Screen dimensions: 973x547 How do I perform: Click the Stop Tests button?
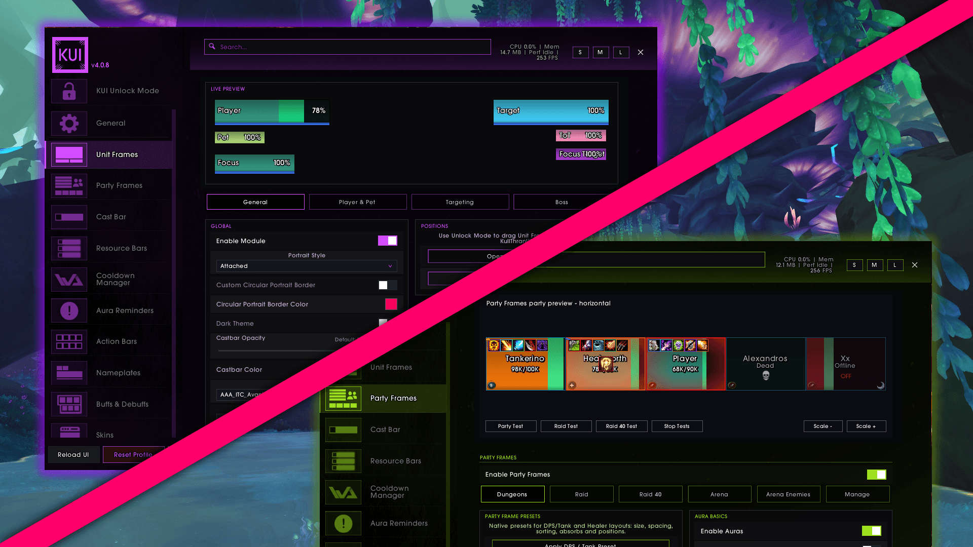[677, 426]
